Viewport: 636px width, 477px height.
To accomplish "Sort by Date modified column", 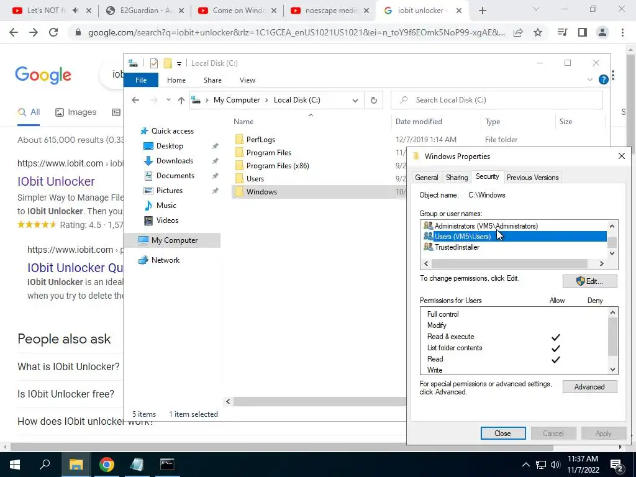I will (419, 122).
